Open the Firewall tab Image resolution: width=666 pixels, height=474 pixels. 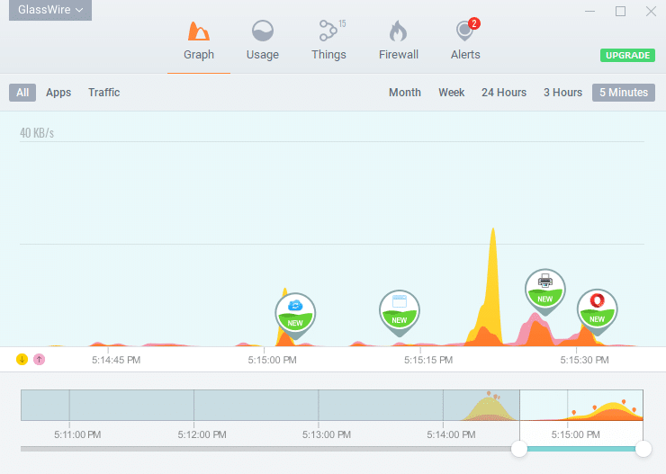point(399,41)
